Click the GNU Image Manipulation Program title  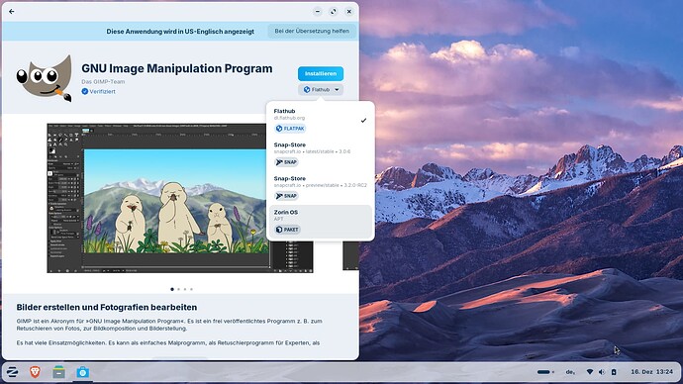177,68
